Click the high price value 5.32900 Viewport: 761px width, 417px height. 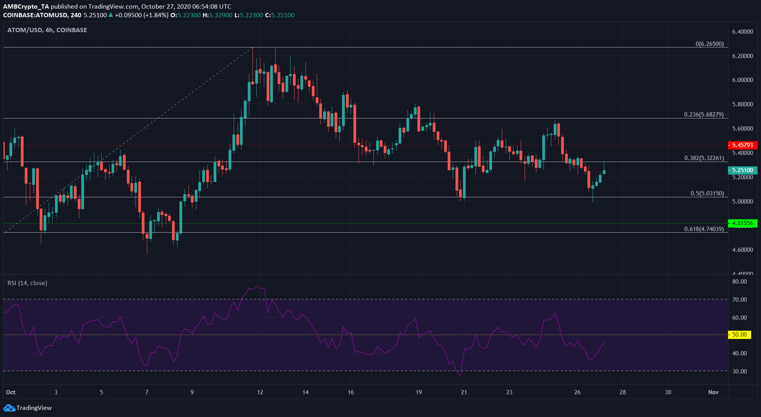point(221,15)
